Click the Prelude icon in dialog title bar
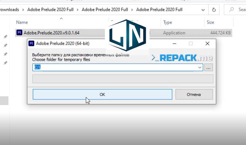The width and height of the screenshot is (246, 145). pos(31,43)
